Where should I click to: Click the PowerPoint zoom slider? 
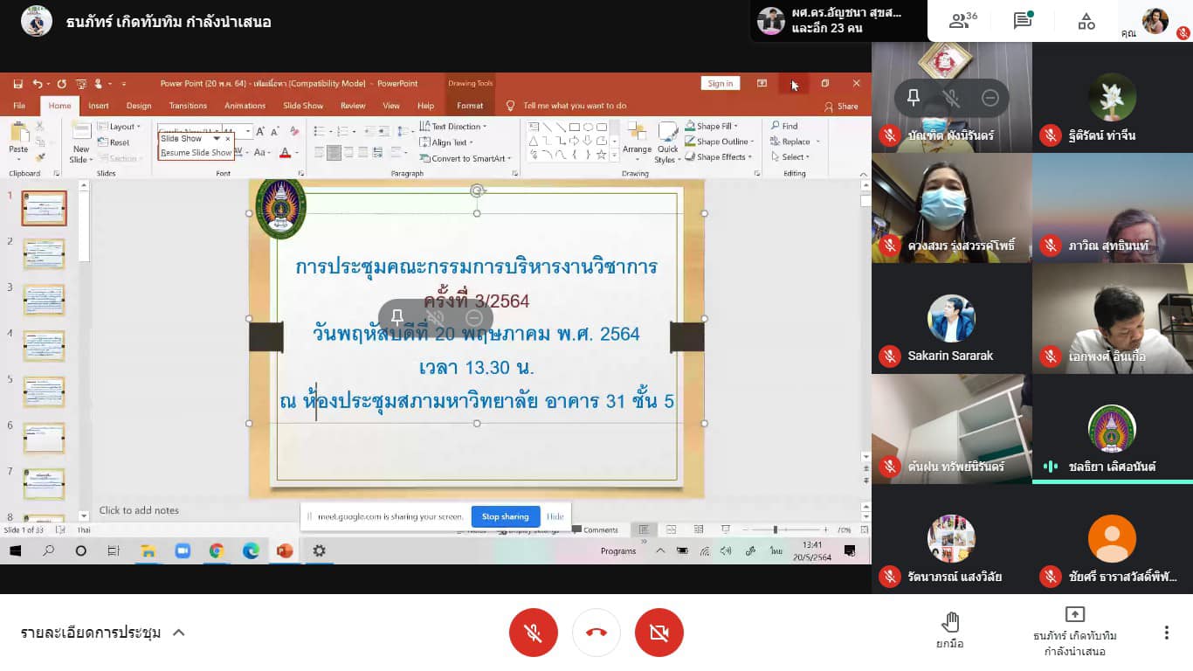click(x=776, y=529)
